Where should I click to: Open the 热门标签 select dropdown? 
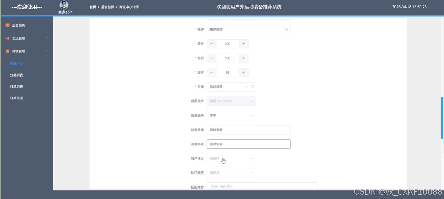click(231, 173)
